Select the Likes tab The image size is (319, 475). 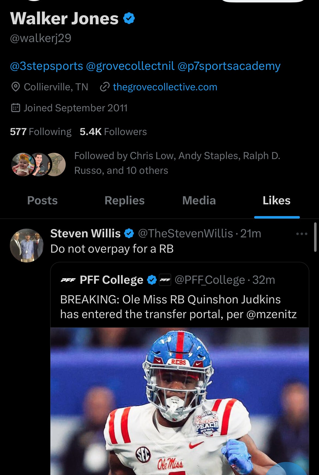pos(276,201)
